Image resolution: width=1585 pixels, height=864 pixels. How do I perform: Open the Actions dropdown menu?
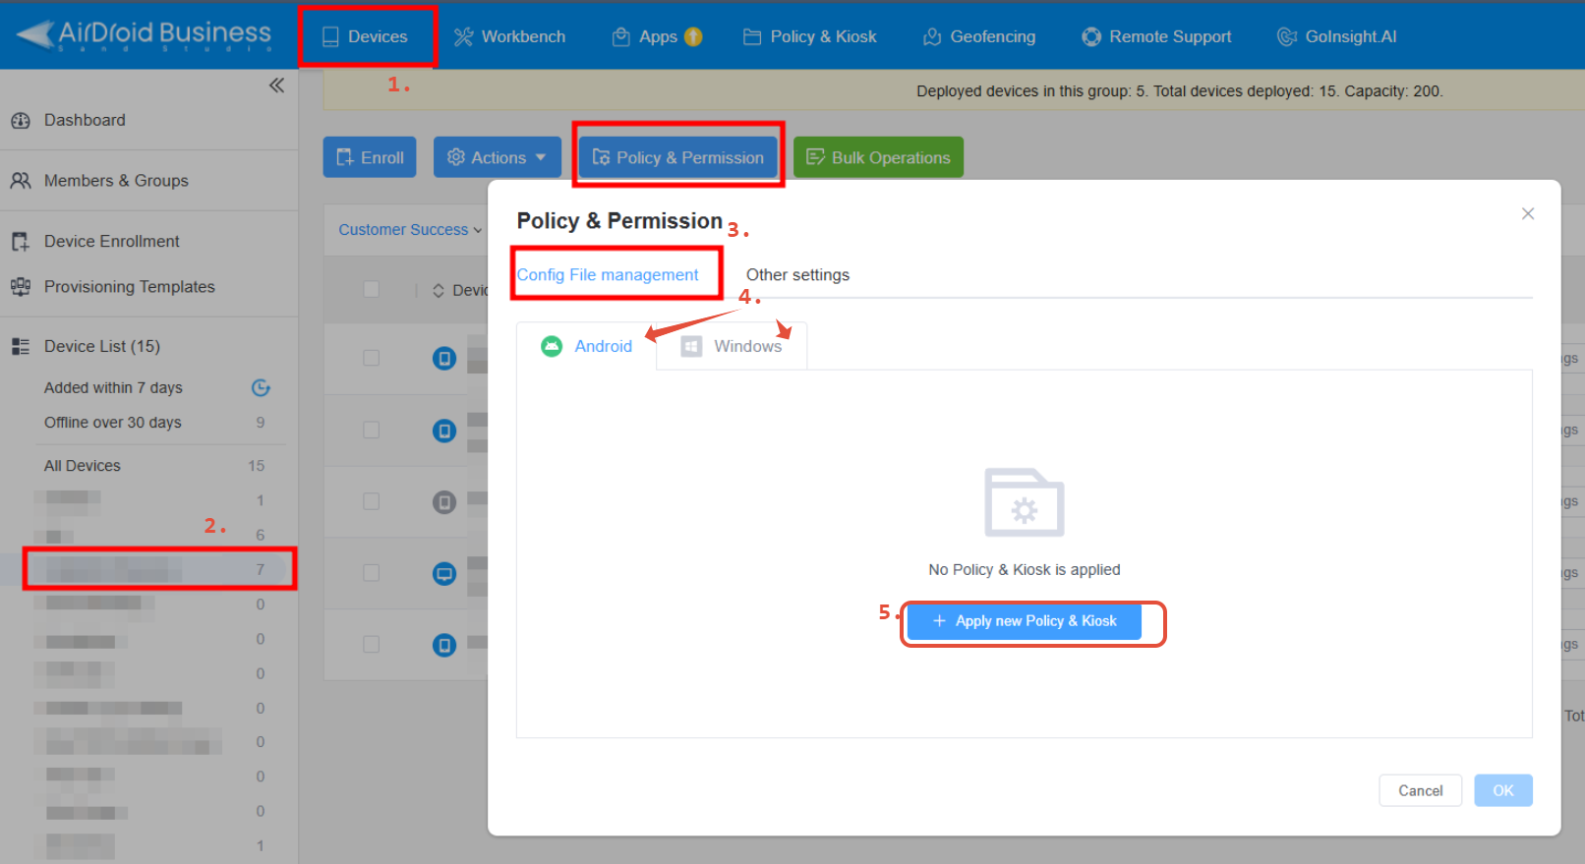[x=497, y=157]
